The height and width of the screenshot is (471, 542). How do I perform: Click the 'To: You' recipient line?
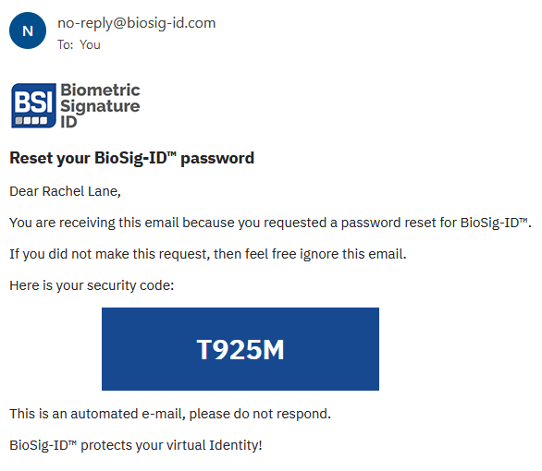pyautogui.click(x=79, y=44)
